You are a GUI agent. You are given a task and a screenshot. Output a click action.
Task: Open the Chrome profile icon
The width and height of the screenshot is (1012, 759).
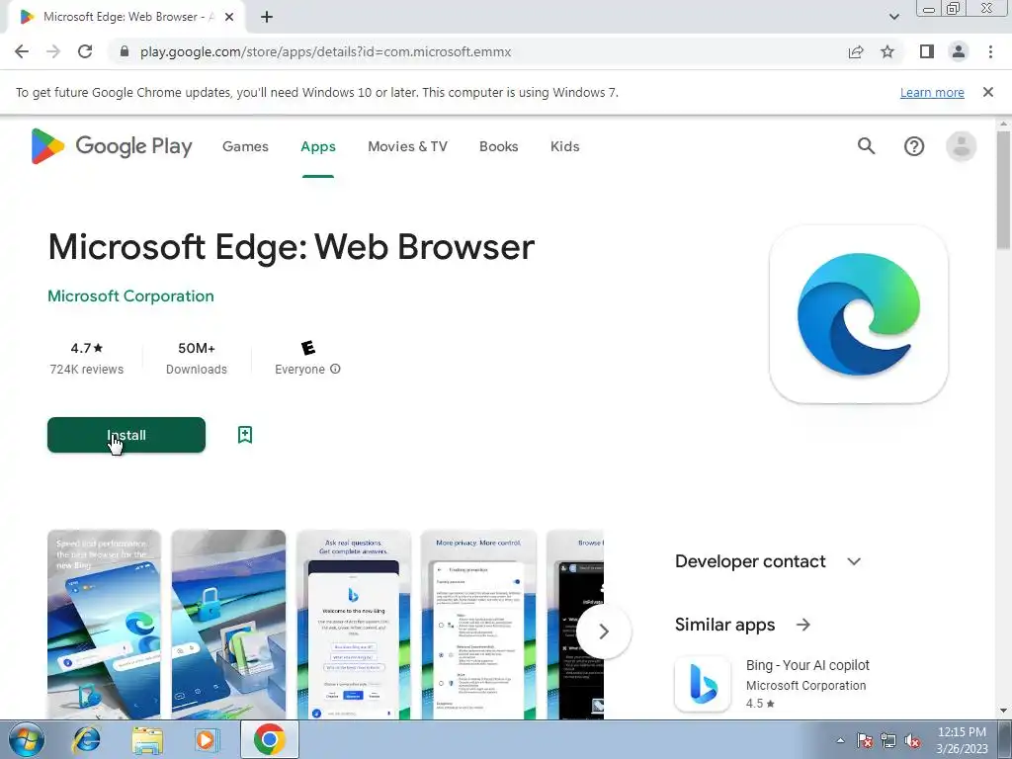coord(959,51)
